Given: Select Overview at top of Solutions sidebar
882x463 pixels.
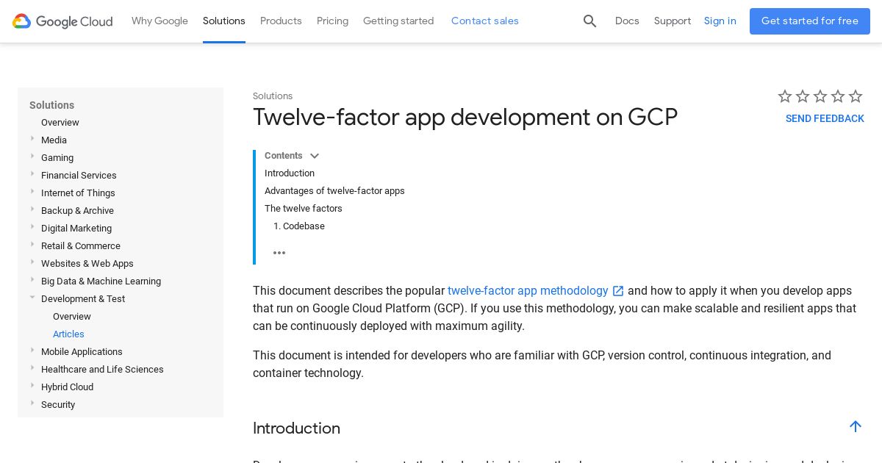Looking at the screenshot, I should click(x=60, y=123).
